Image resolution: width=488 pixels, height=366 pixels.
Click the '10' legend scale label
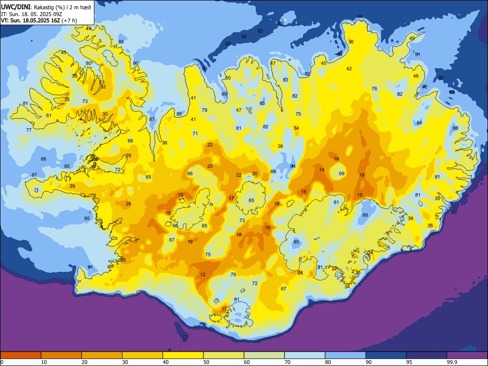[x=44, y=362]
